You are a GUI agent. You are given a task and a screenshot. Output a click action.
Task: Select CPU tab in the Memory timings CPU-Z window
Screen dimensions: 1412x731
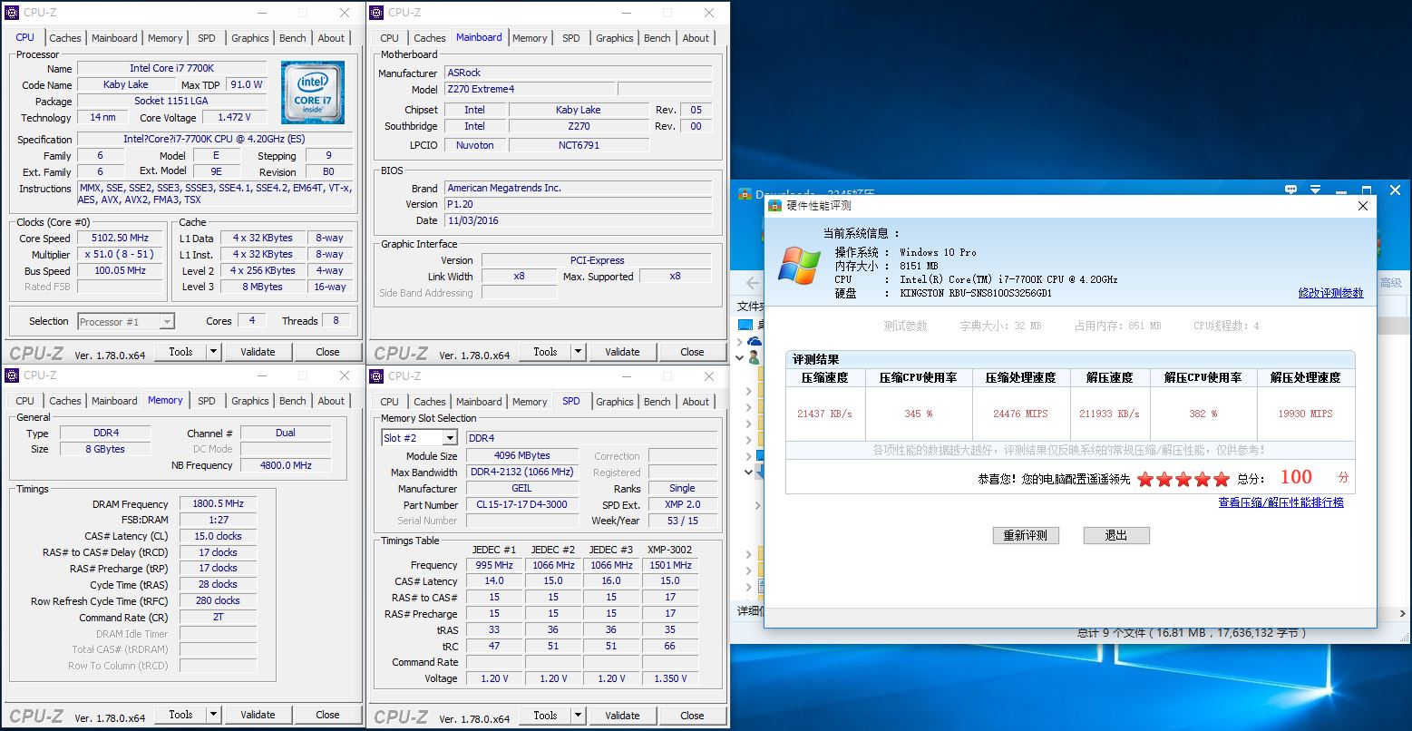tap(25, 401)
